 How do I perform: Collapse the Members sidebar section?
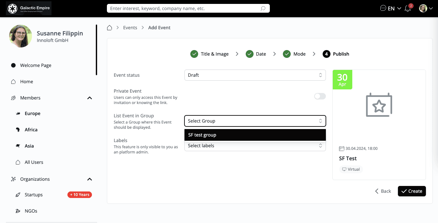click(90, 98)
